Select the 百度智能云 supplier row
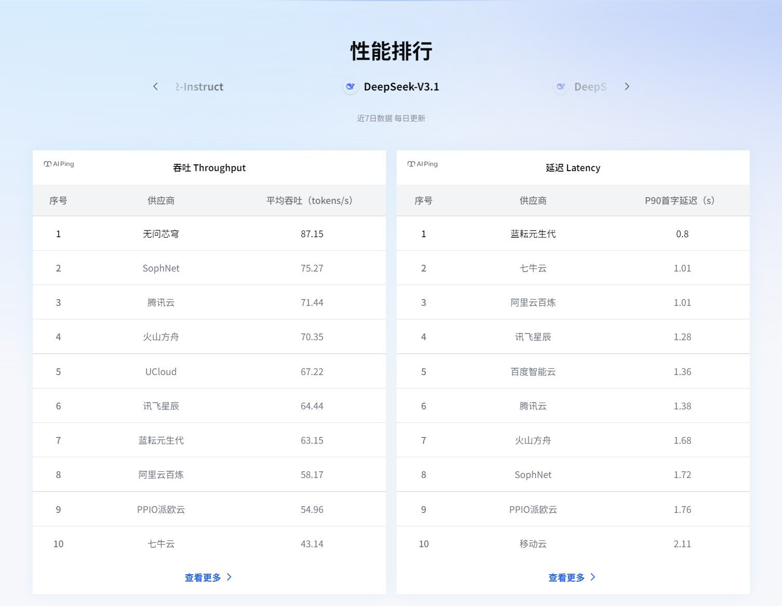This screenshot has height=606, width=782. point(573,371)
